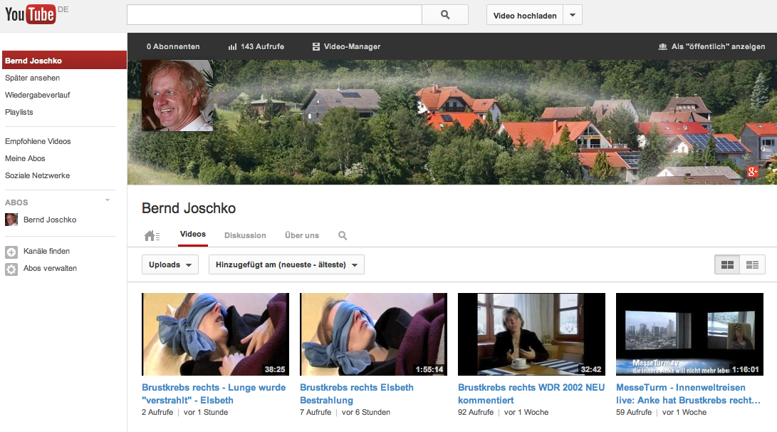Open Kanäle finden plus icon

click(11, 252)
